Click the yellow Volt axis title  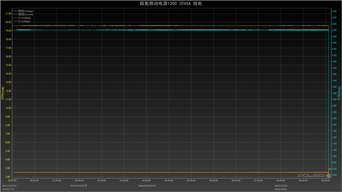(3, 93)
